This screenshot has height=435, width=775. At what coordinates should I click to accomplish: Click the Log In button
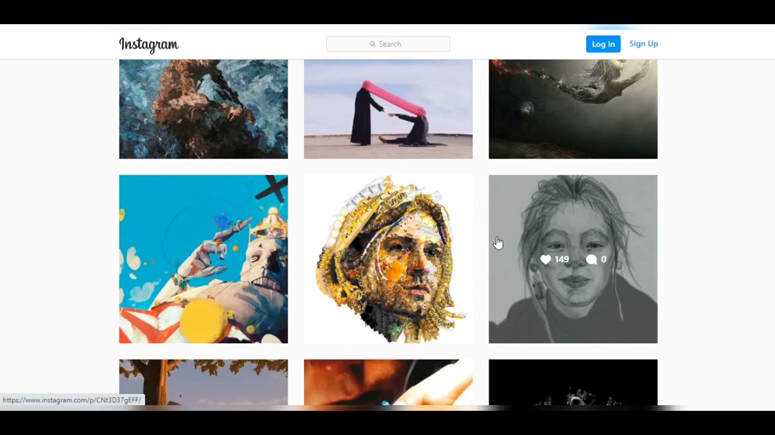click(x=603, y=44)
